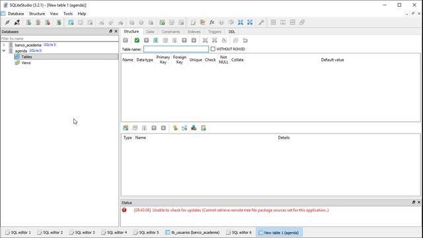Click the Add table constraint icon
The width and height of the screenshot is (423, 238).
pyautogui.click(x=126, y=128)
